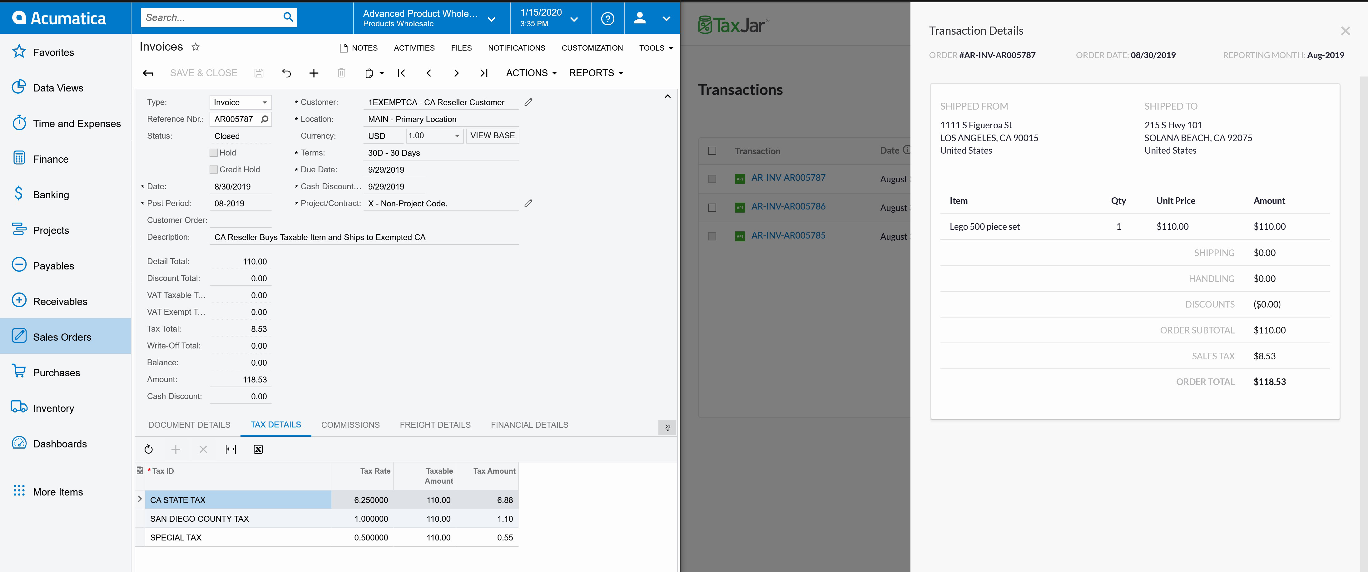Check the AR-INV-AR005786 transaction checkbox

pos(712,208)
